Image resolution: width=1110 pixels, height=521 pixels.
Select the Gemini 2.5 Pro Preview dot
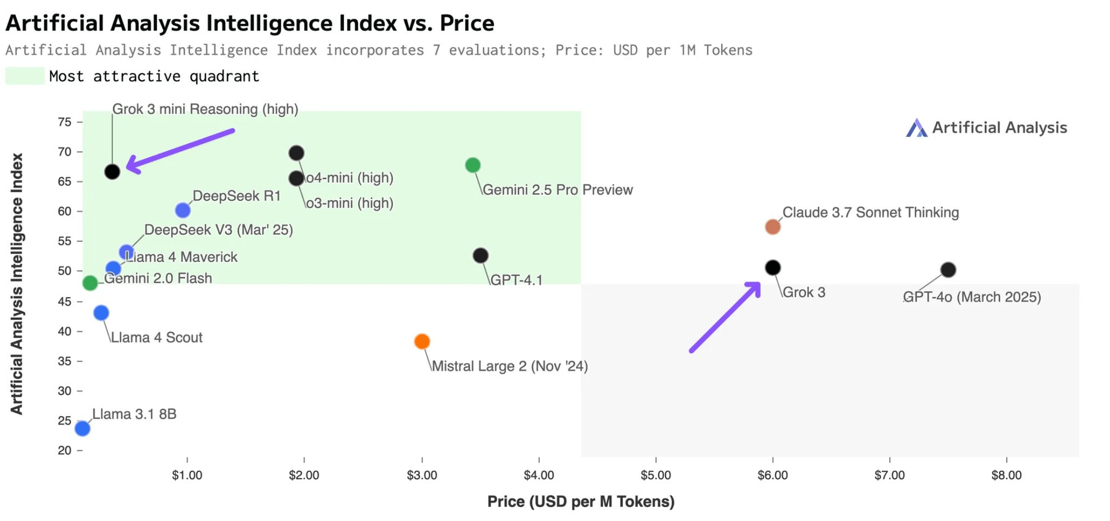[x=473, y=165]
